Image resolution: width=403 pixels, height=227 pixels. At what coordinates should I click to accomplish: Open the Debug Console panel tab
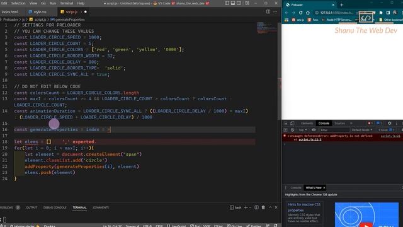click(55, 207)
